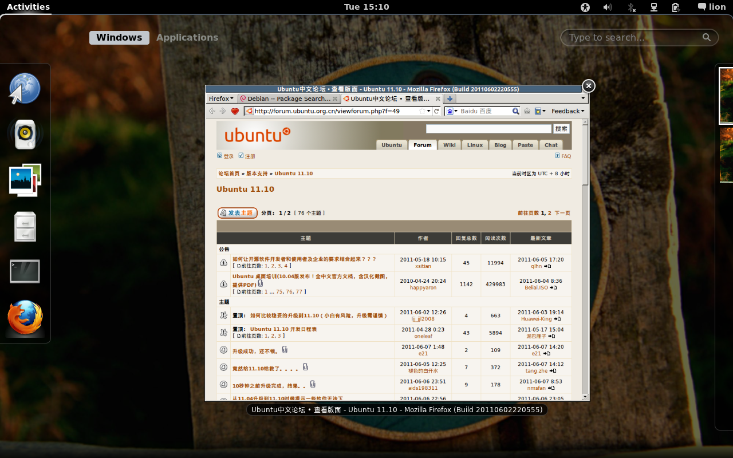Click the 下一页 next page link

pos(562,213)
